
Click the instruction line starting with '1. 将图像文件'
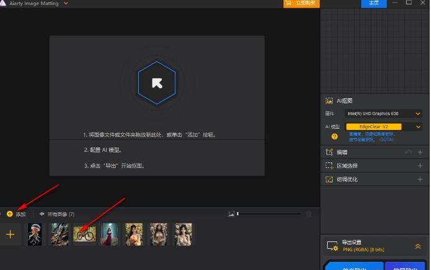point(150,135)
